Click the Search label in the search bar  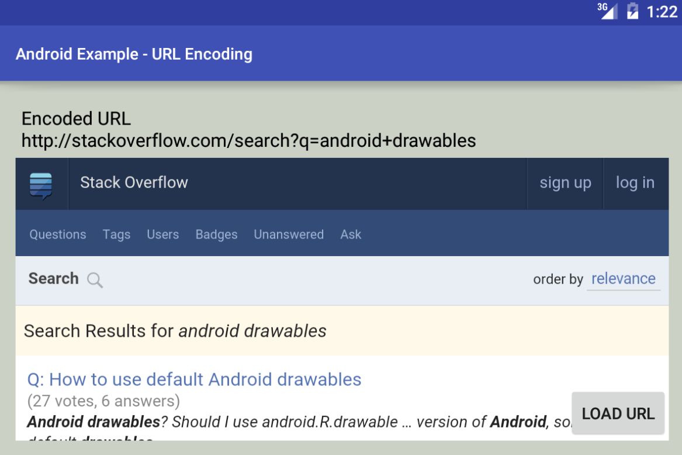[54, 278]
